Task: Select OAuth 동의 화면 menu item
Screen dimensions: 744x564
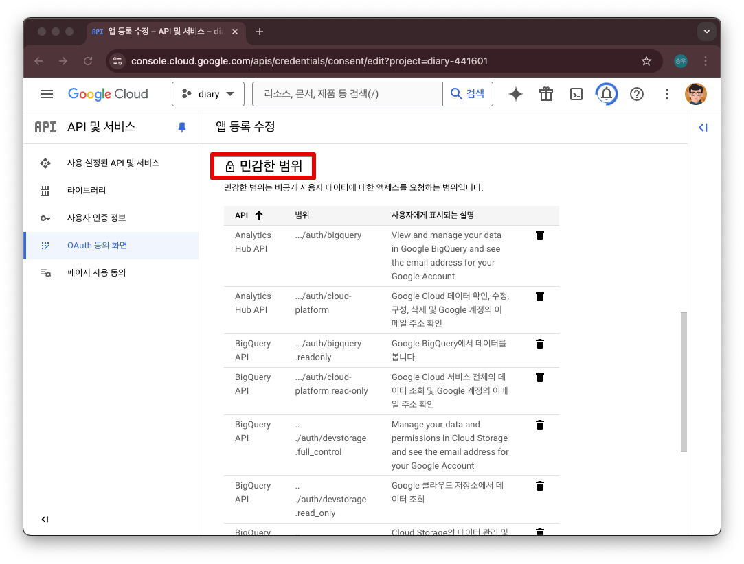Action: [111, 246]
